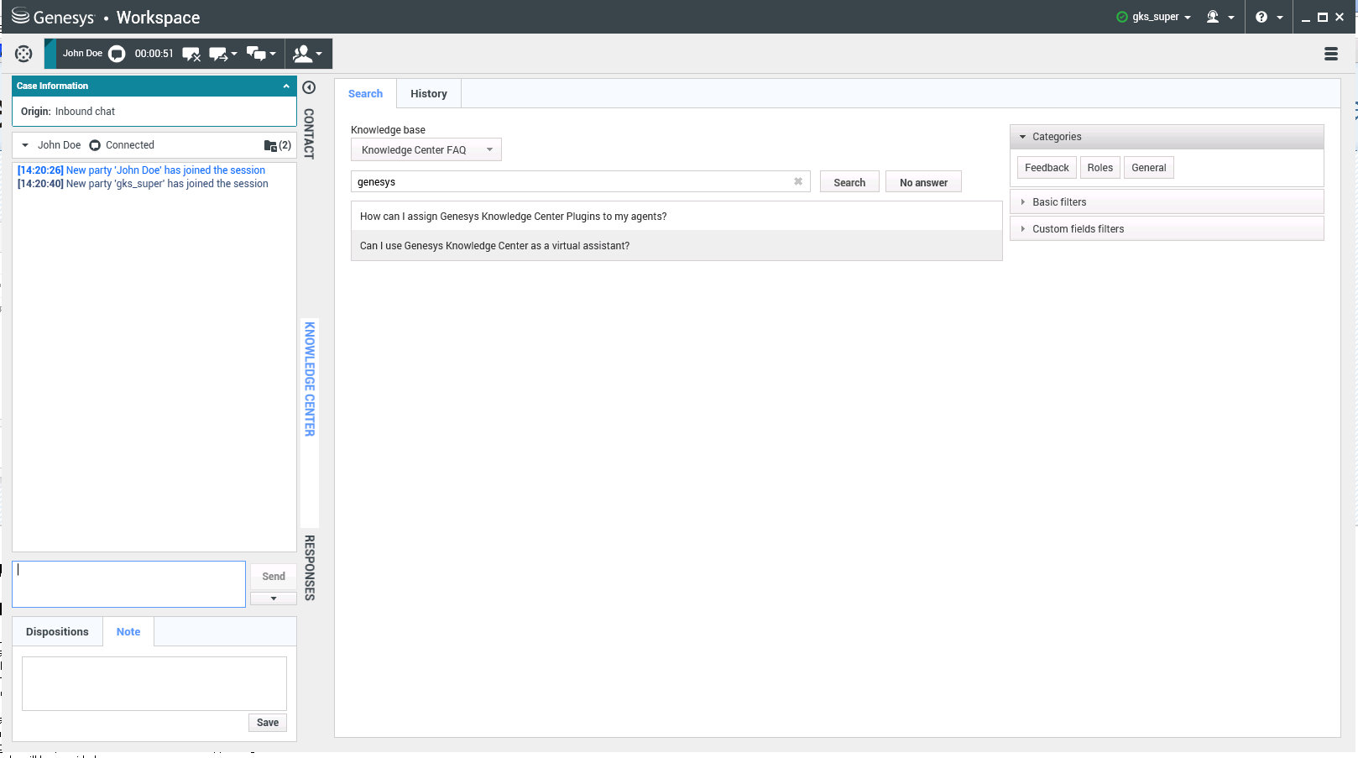The image size is (1358, 758).
Task: Open the gks_super agent menu
Action: [1162, 17]
